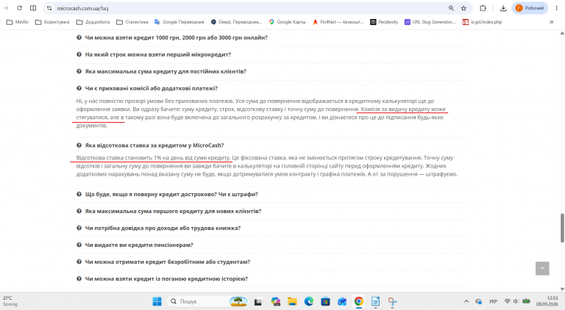
Task: Open the Snipping Tool icon in taskbar
Action: pos(392,302)
